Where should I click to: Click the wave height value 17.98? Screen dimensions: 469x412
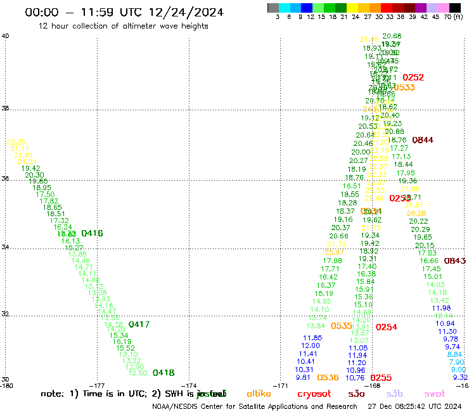pos(332,261)
